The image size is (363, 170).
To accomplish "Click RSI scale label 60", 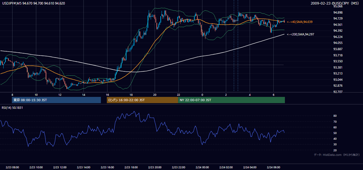I will point(335,127).
